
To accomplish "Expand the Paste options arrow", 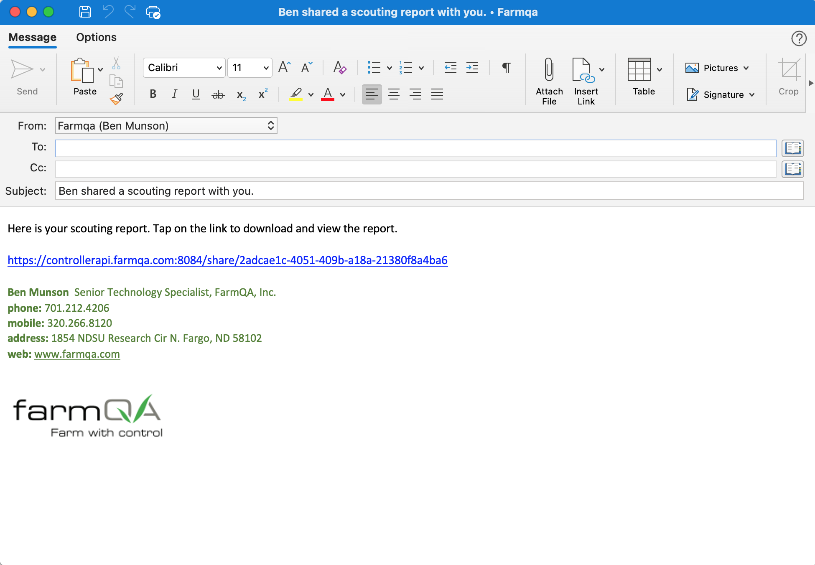I will pos(100,69).
